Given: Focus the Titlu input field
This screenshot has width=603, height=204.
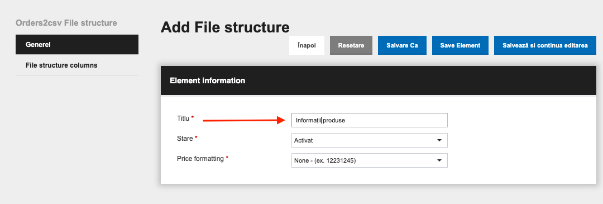Looking at the screenshot, I should pos(370,120).
